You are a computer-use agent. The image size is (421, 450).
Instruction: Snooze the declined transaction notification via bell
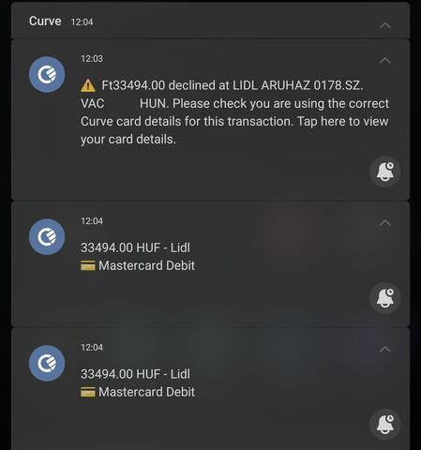[x=385, y=172]
